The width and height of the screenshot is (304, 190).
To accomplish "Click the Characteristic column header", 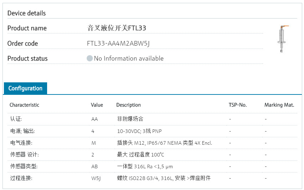I will 24,105.
